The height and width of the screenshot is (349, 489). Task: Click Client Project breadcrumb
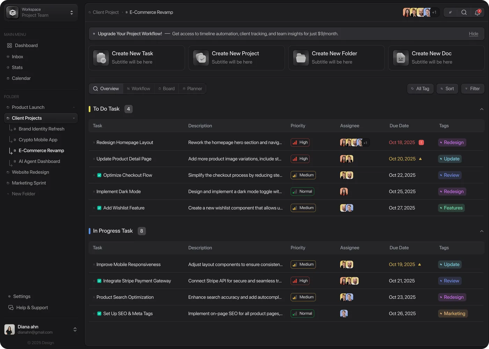106,12
